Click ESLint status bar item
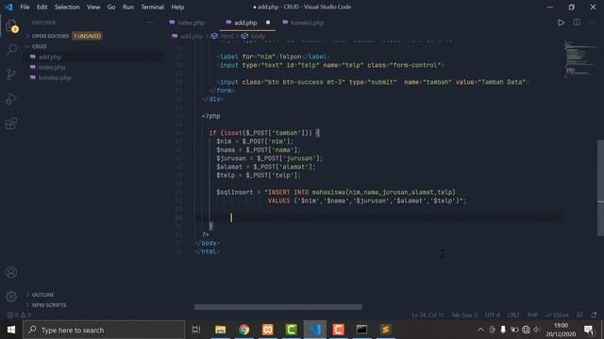Viewport: 604px width, 339px height. pos(558,315)
